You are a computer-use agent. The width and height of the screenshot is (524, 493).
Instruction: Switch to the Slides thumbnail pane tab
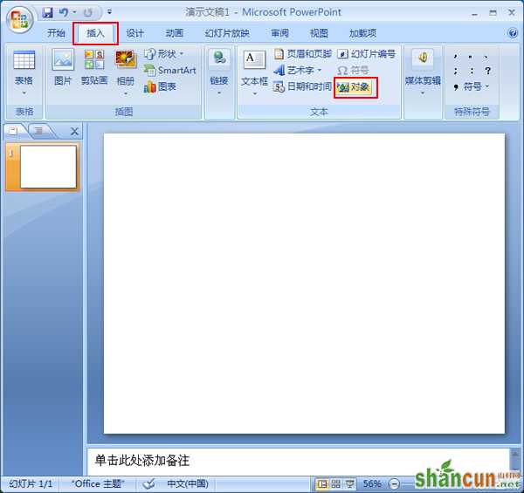pos(14,131)
